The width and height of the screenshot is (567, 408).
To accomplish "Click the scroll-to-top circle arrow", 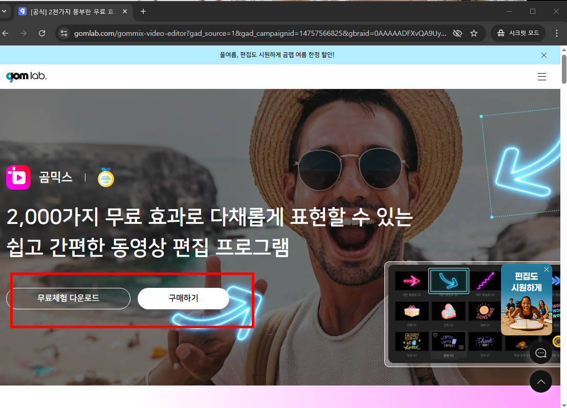I will 541,381.
